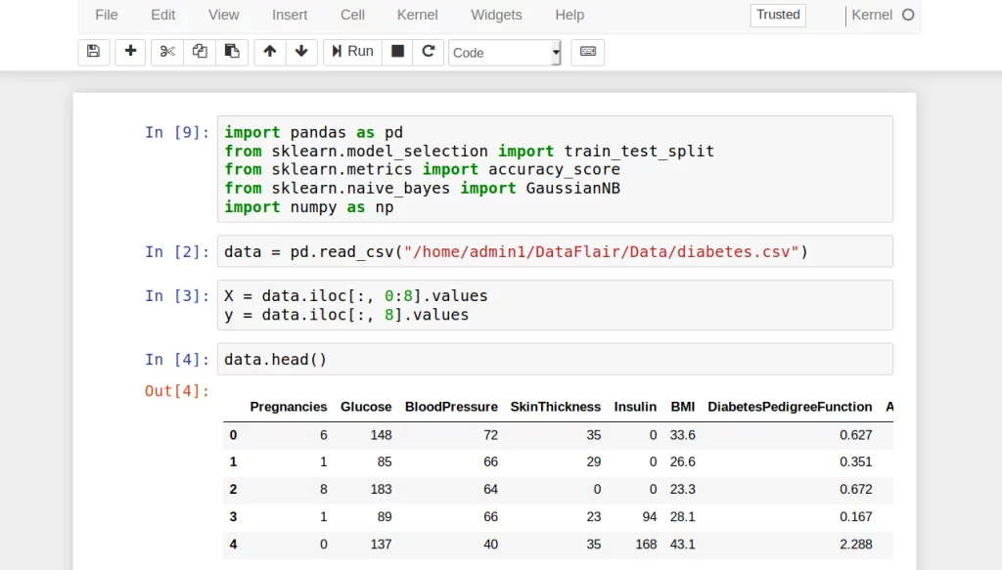Save notebook with the floppy disk icon

click(93, 52)
